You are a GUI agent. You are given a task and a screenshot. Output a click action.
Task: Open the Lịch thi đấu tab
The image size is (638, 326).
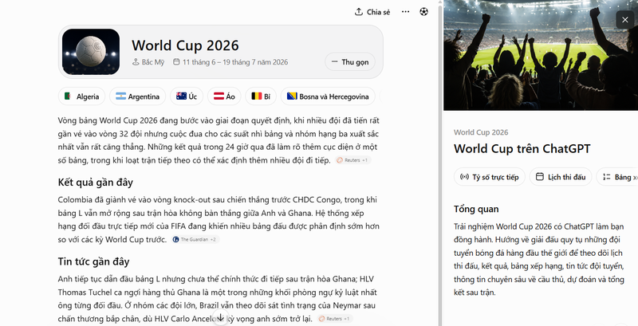pyautogui.click(x=561, y=177)
